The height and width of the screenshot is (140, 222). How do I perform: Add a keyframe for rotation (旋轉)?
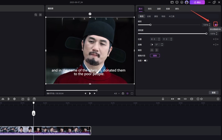[216, 44]
